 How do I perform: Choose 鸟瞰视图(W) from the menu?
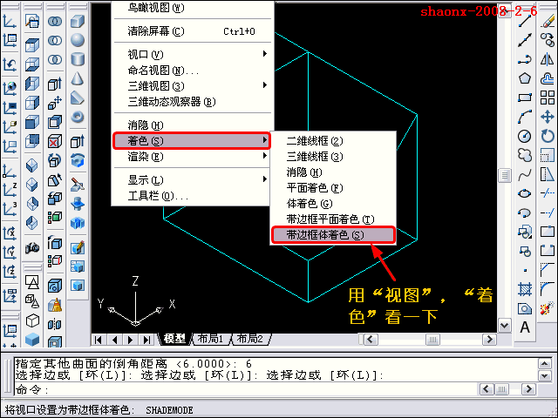(192, 8)
